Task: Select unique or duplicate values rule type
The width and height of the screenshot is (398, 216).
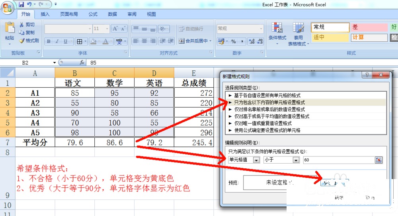Action: coord(306,123)
